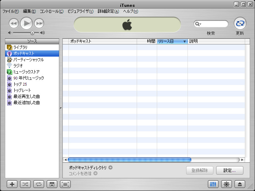Open the equalizer window button
255x191 pixels.
click(213, 184)
